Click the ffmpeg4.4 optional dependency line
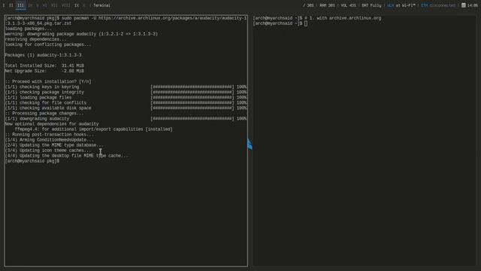 (x=93, y=129)
